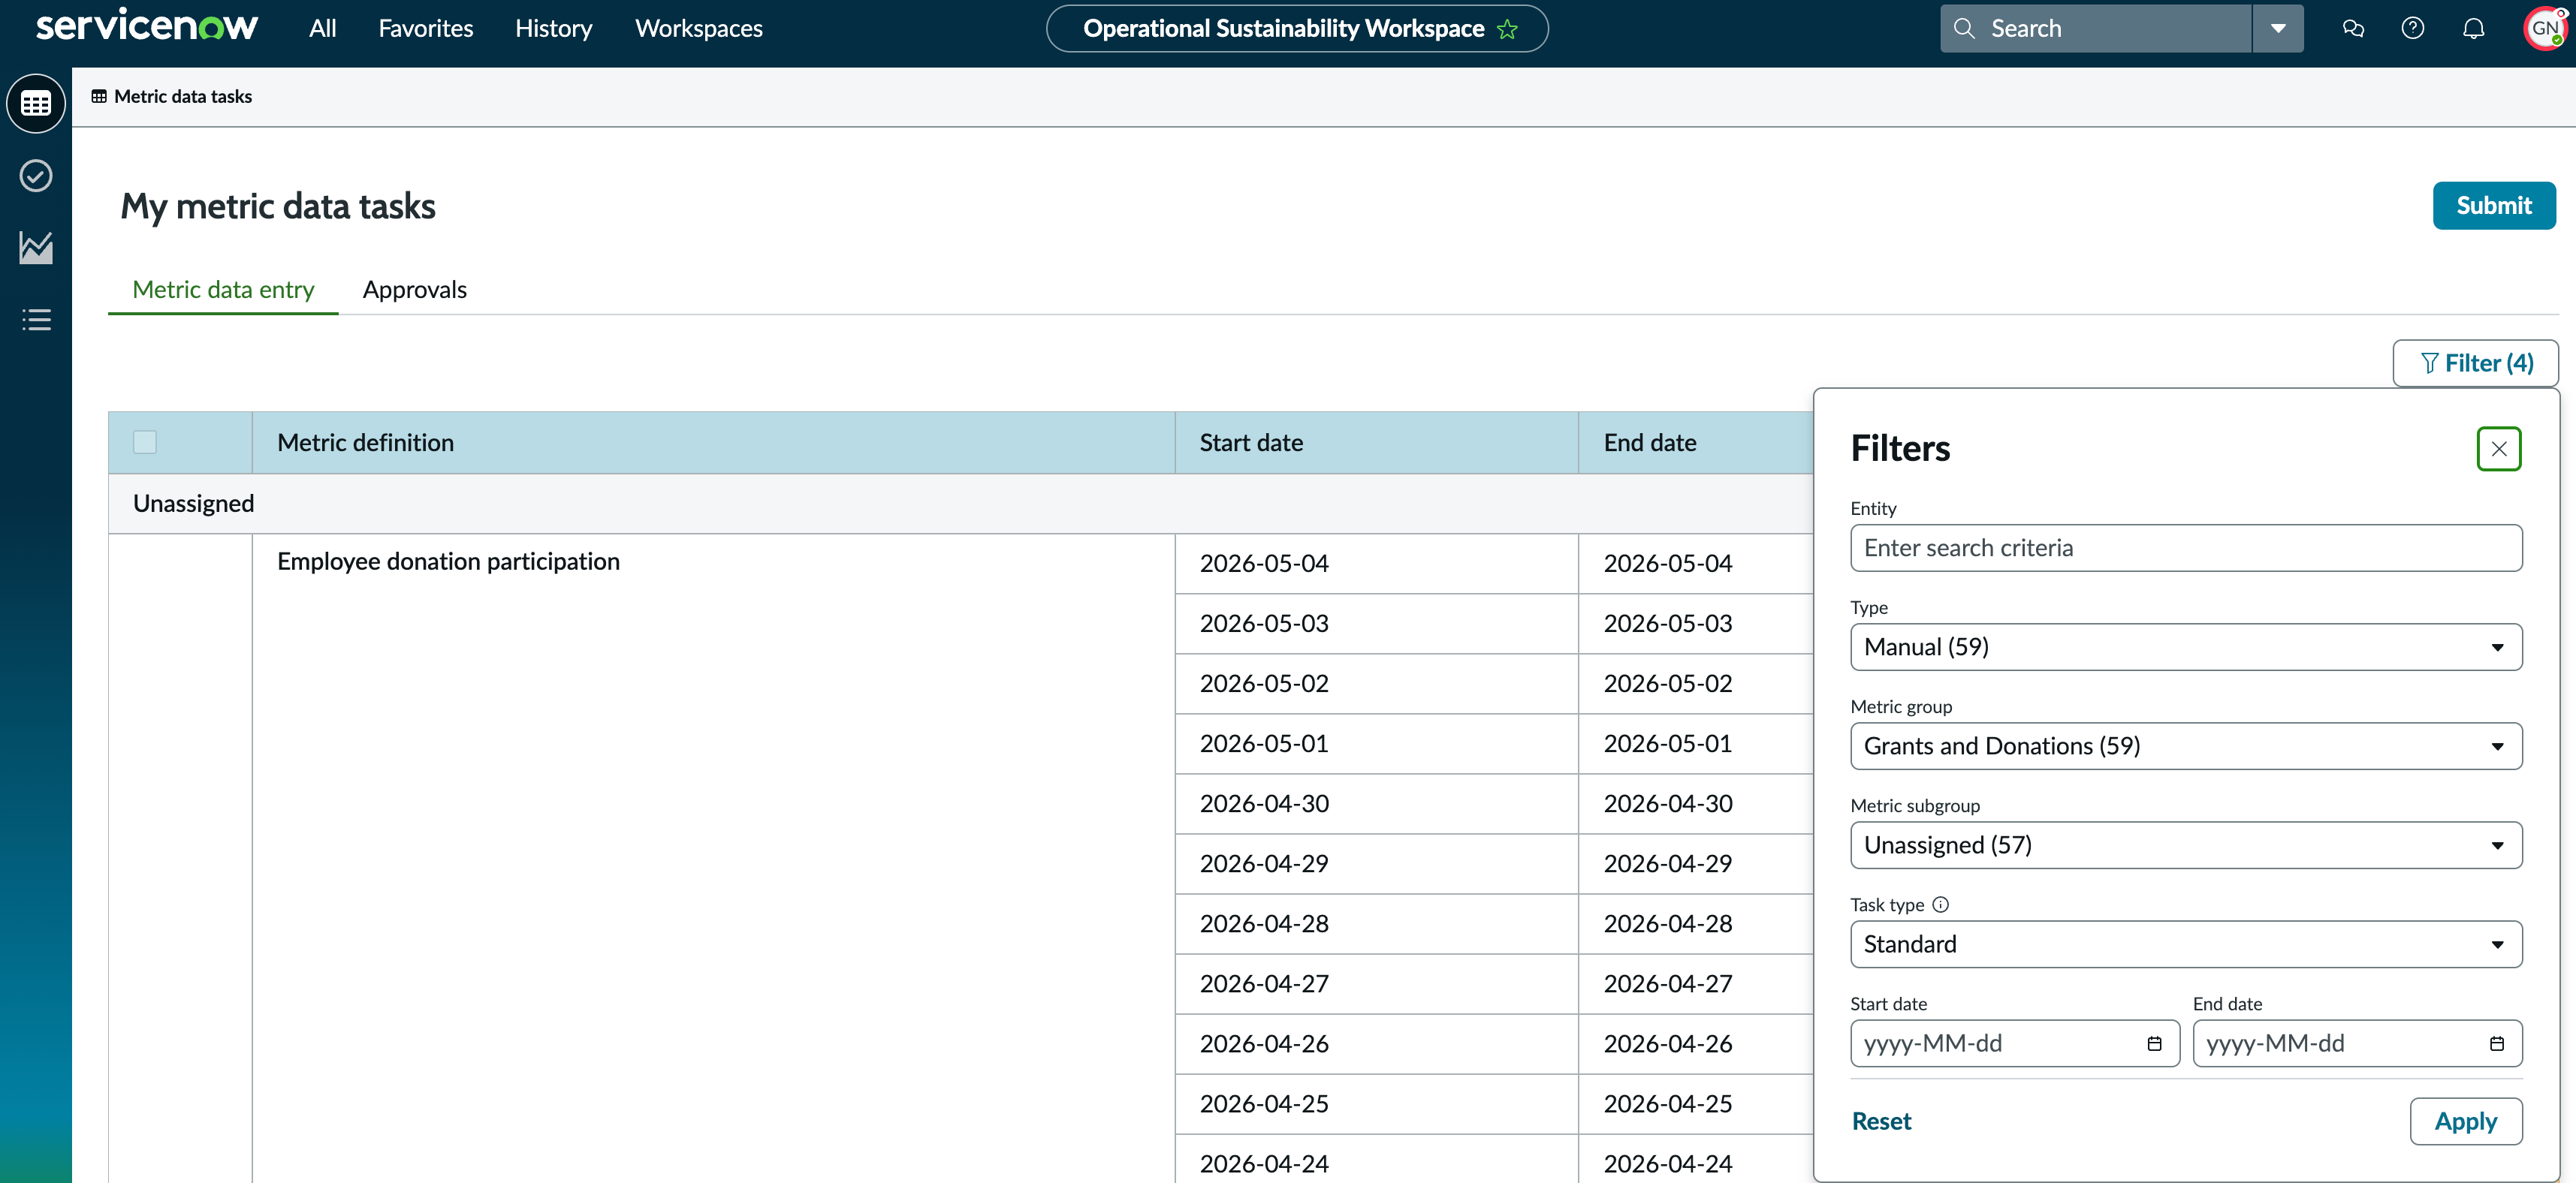Screen dimensions: 2576x1183
Task: Close the Filters panel
Action: point(2499,449)
